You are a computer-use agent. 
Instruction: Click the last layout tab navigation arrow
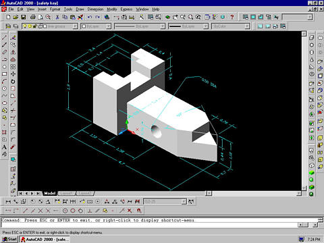click(38, 193)
